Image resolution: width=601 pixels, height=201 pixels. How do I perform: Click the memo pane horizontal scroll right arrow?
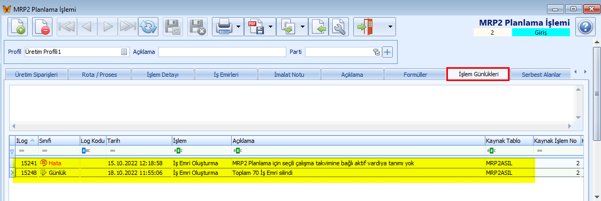(x=570, y=126)
